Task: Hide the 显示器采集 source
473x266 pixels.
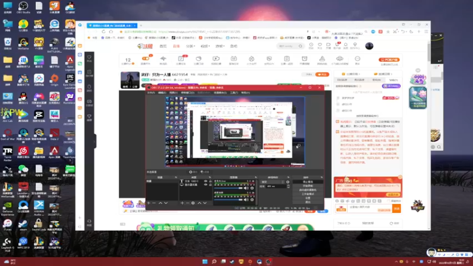Action: (206, 184)
